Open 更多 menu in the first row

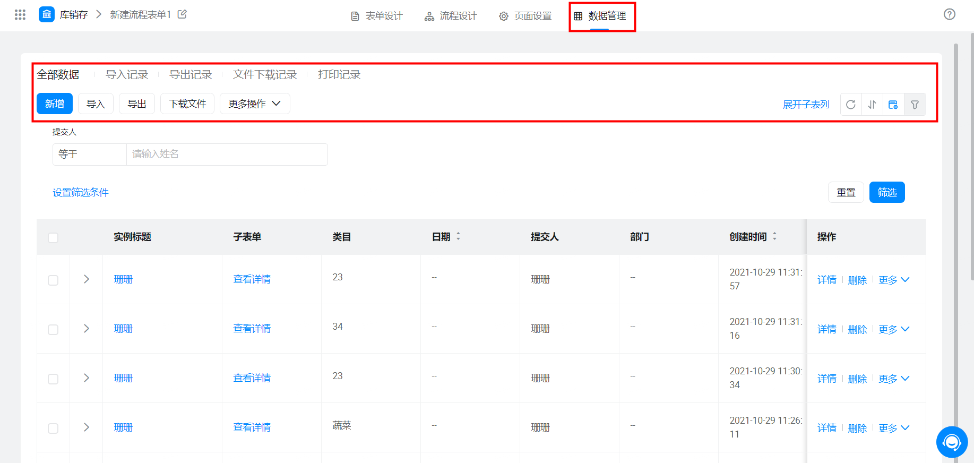coord(893,280)
